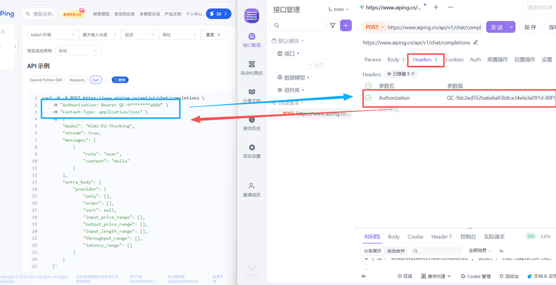Screen dimensions: 556x285
Task: Switch to the Auth tab
Action: tap(475, 59)
